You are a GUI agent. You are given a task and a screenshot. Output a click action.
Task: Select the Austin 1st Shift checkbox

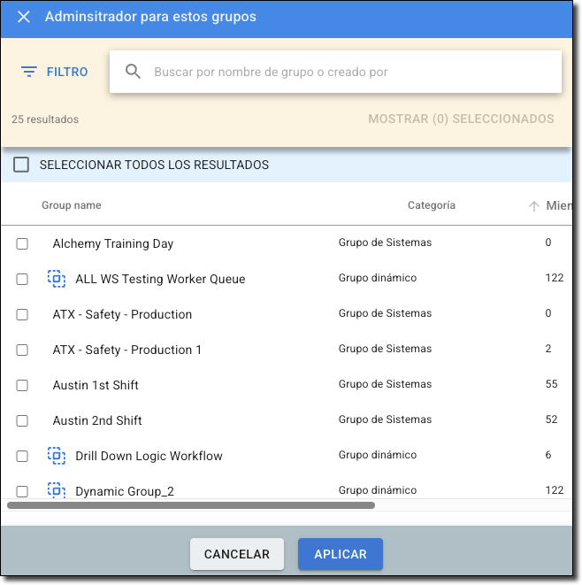22,385
